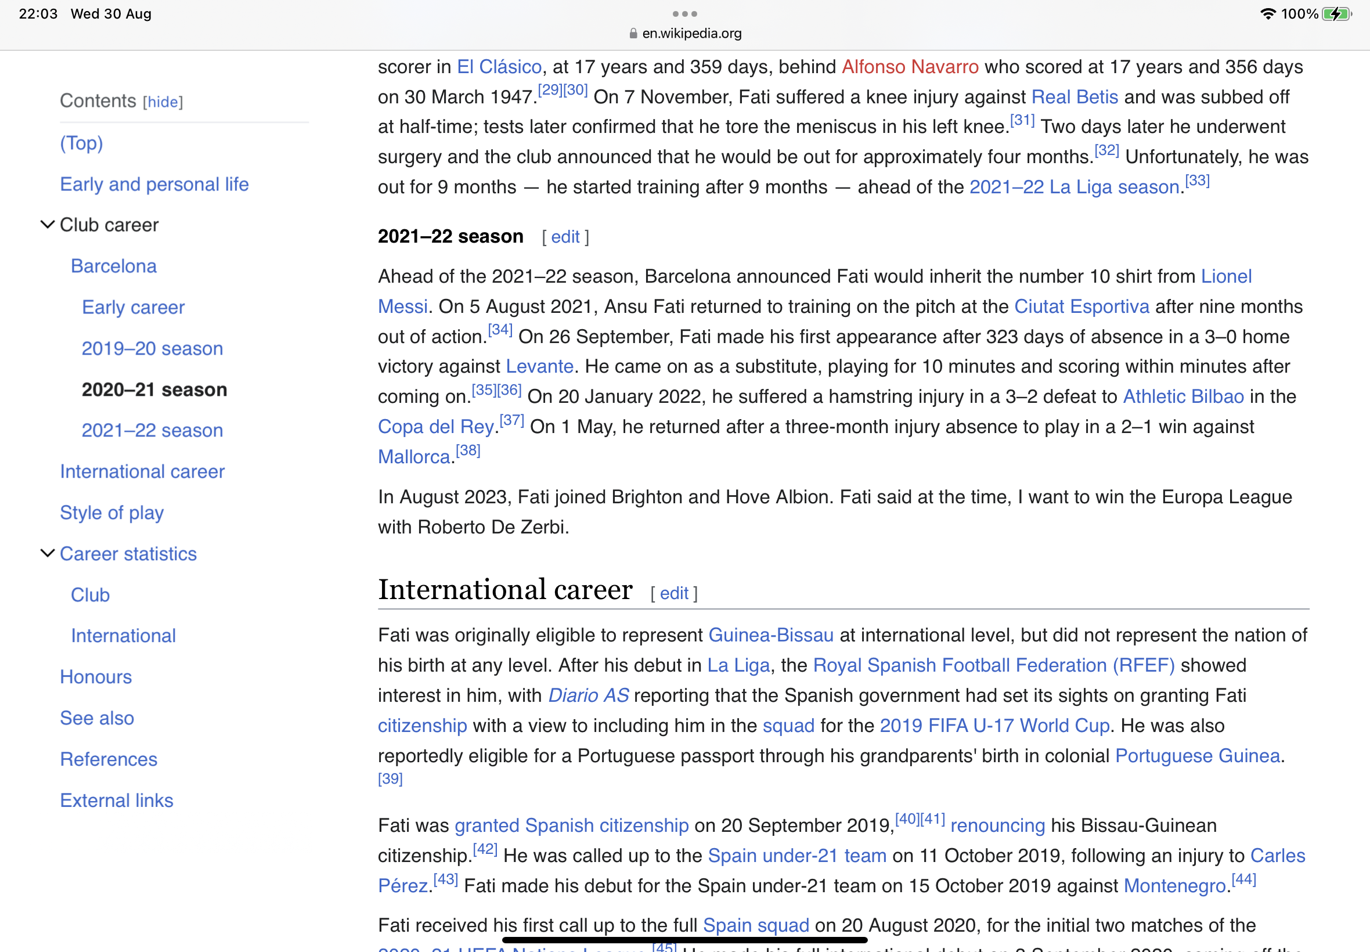The image size is (1370, 952).
Task: Open citation reference [34]
Action: [x=500, y=329]
